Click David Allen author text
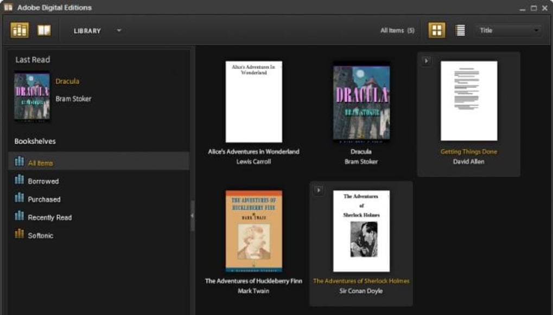The width and height of the screenshot is (553, 315). (469, 162)
